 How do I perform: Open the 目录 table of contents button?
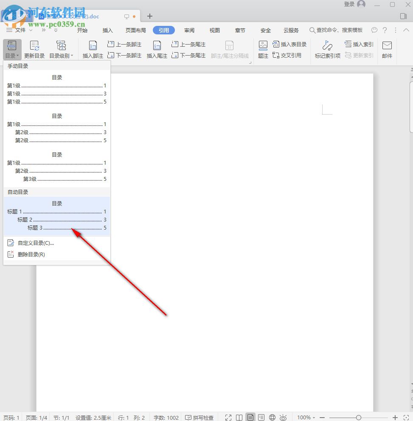point(12,49)
